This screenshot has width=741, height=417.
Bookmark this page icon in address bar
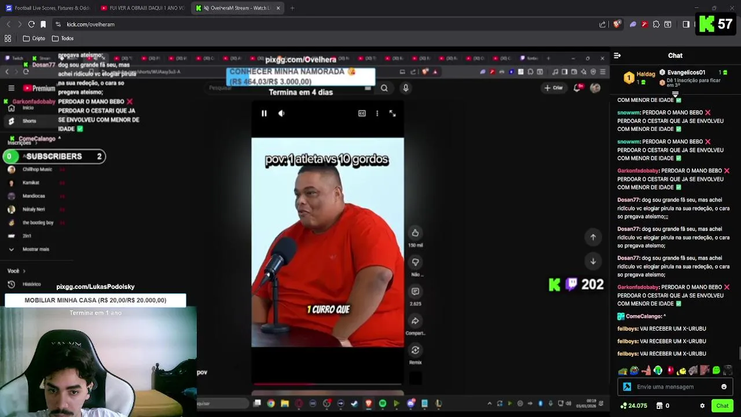coord(43,24)
